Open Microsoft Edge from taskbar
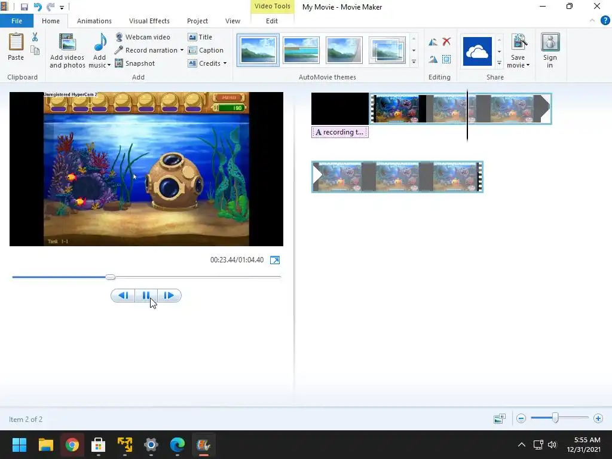The image size is (612, 459). click(177, 445)
